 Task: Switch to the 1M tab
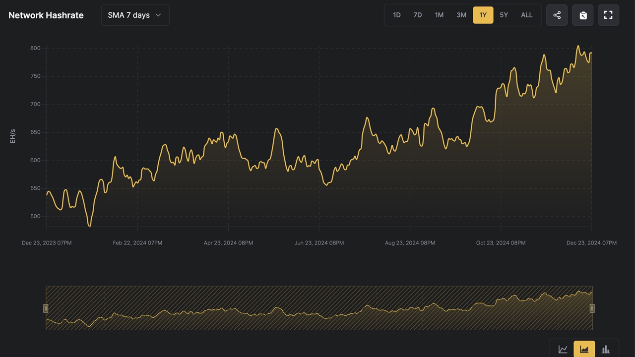click(439, 15)
